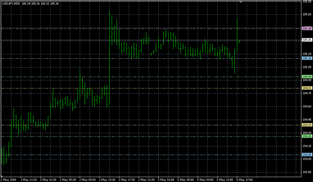Select the pink 105.49 price label
This screenshot has height=182, width=313.
click(306, 28)
